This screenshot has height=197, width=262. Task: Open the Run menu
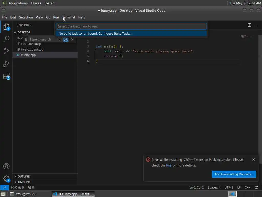[x=56, y=17]
